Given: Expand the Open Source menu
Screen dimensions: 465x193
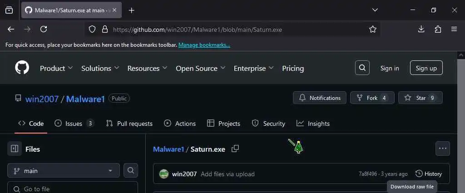Looking at the screenshot, I should 200,68.
